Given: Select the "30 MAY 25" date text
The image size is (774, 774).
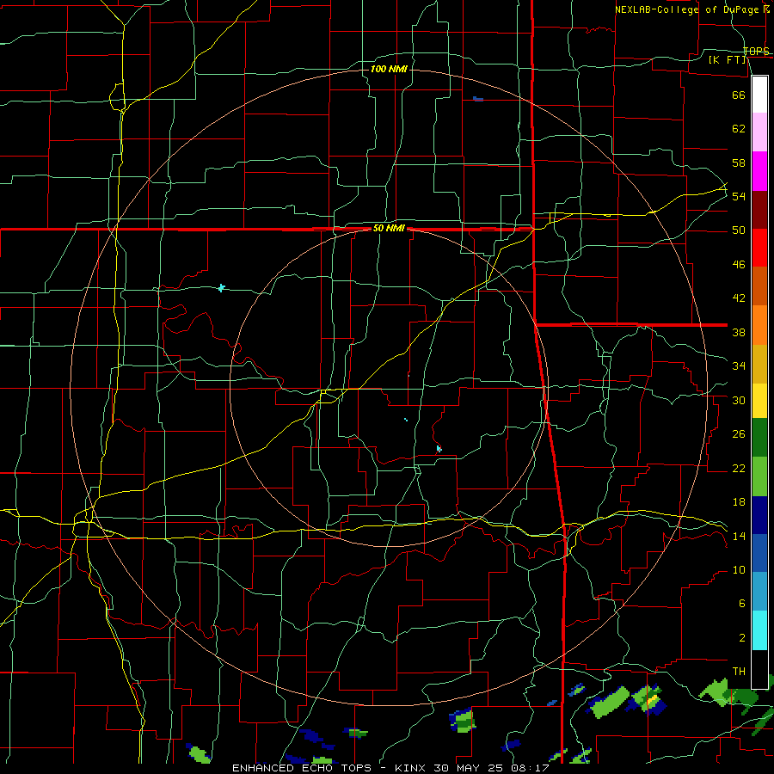Looking at the screenshot, I should tap(470, 768).
